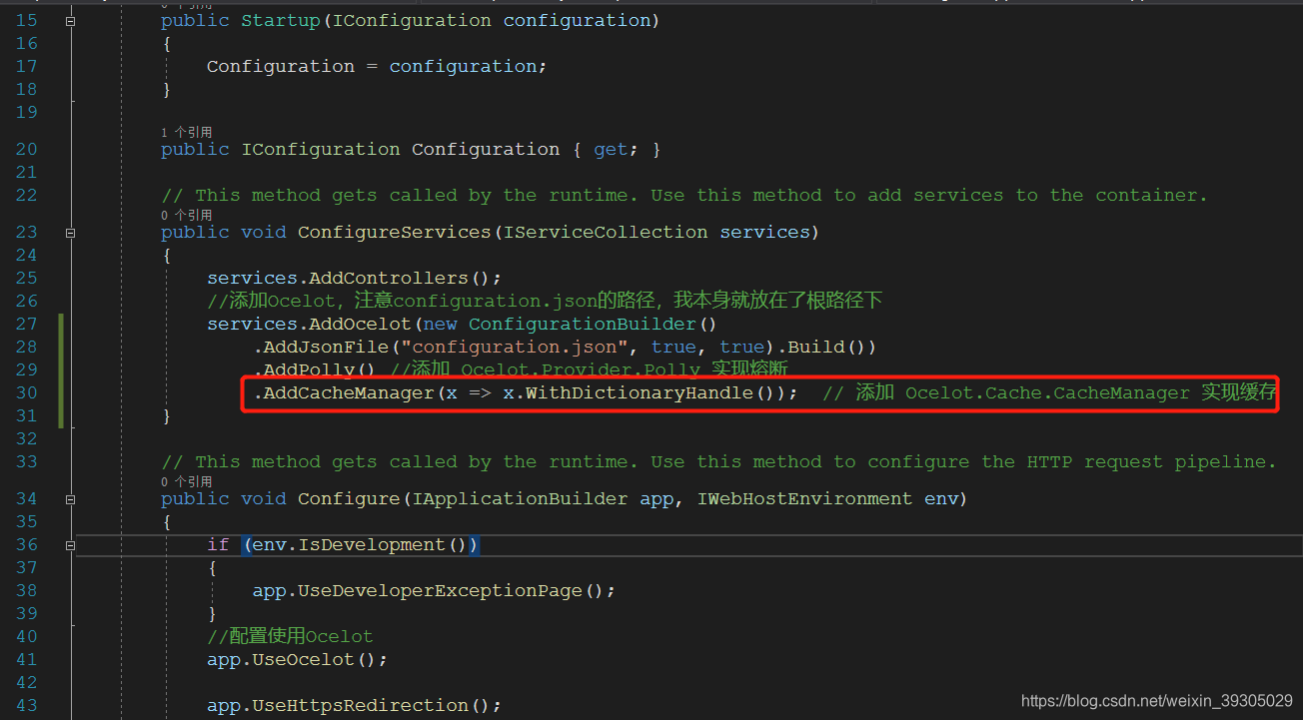Click 'IApplicationBuilder' type on line 34
Viewport: 1303px width, 720px height.
tap(520, 498)
